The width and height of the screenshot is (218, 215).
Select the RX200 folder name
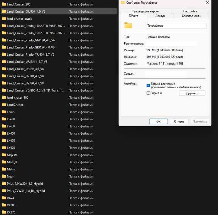point(11,205)
